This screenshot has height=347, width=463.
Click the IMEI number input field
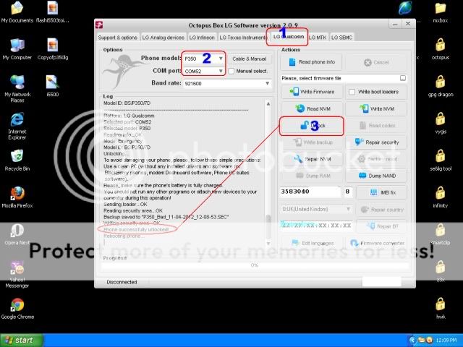point(310,192)
